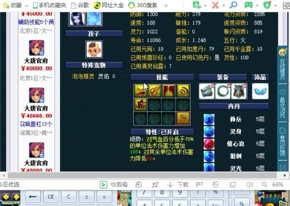Click the 召唤兽栏12个 listing description
This screenshot has width=290, height=206.
tap(36, 124)
